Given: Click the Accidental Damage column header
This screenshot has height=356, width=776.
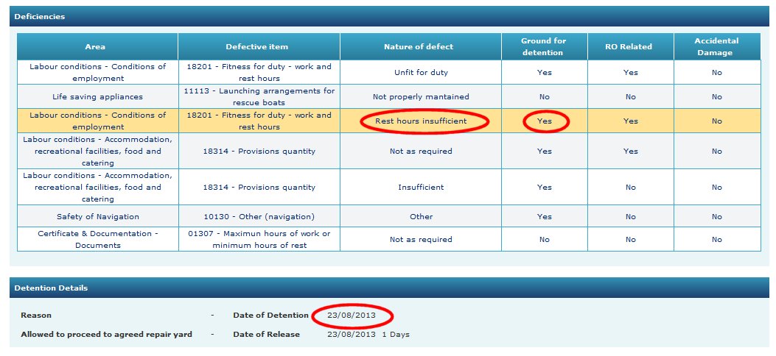Looking at the screenshot, I should [717, 47].
